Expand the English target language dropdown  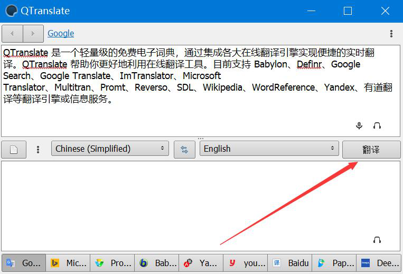click(269, 149)
